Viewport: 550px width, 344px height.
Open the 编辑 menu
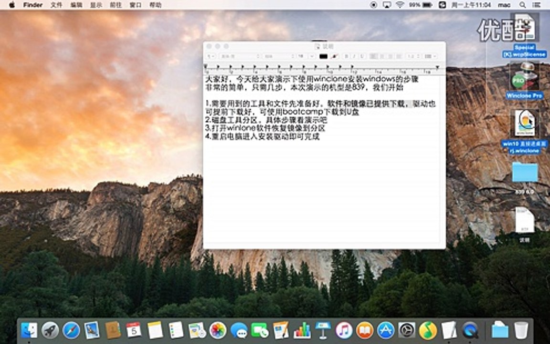[76, 5]
